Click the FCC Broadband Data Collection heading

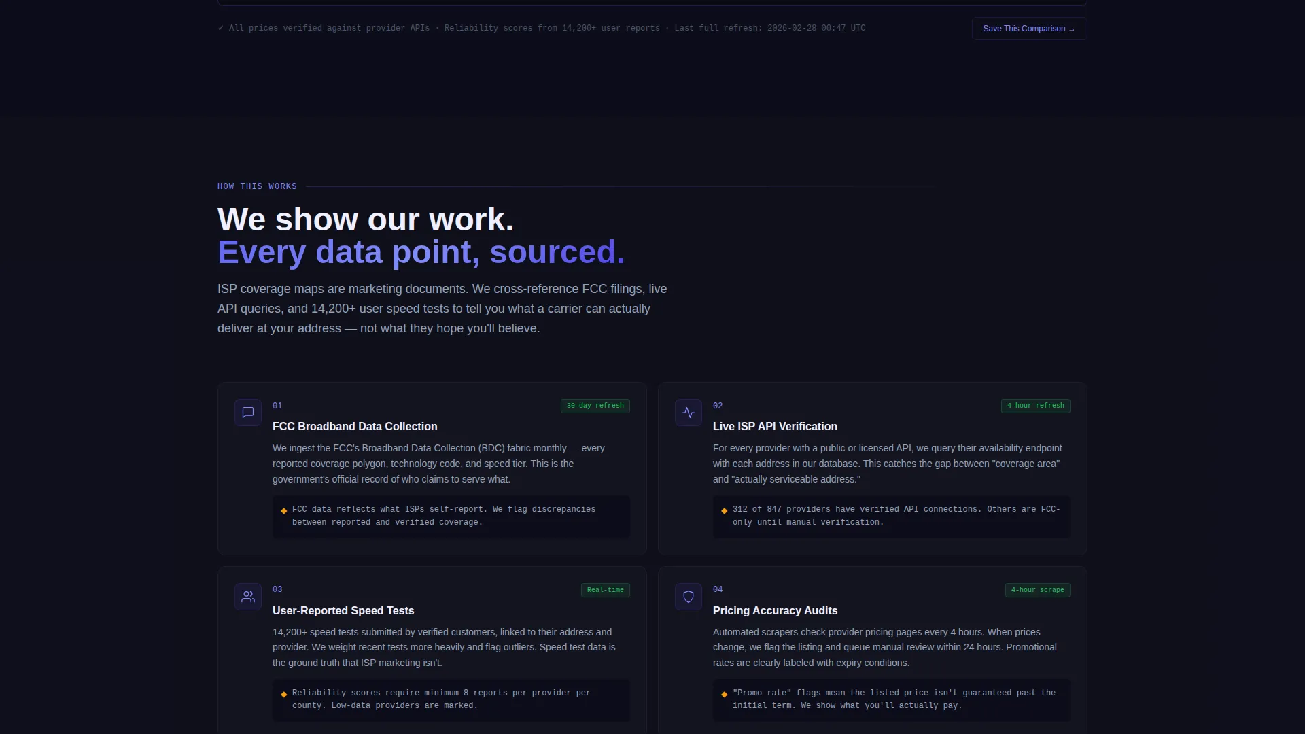point(355,427)
